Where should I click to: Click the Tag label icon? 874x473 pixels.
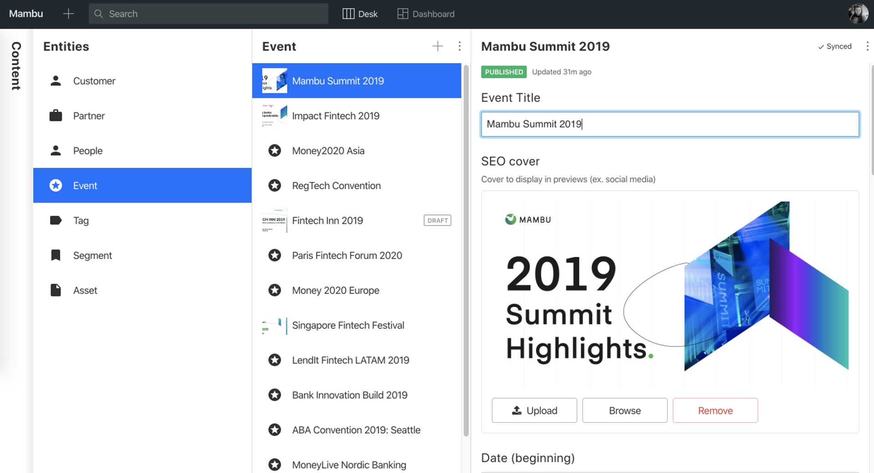click(x=56, y=221)
